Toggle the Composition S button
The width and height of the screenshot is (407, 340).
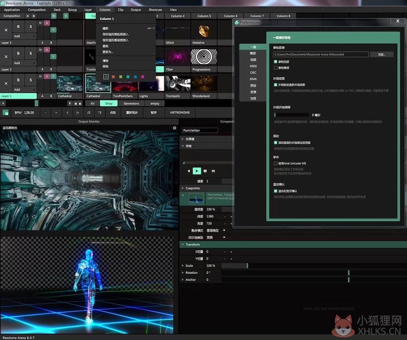click(66, 16)
